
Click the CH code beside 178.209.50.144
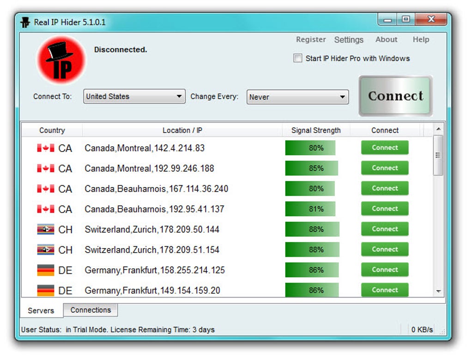tap(65, 230)
